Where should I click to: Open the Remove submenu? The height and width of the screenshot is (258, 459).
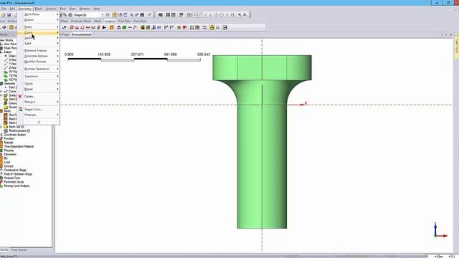click(x=39, y=102)
